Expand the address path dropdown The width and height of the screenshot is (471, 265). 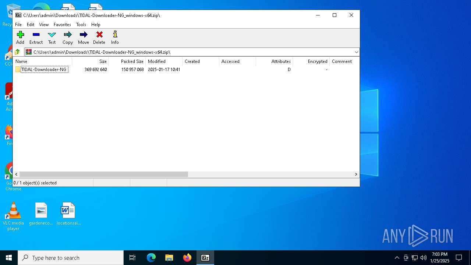click(x=356, y=52)
